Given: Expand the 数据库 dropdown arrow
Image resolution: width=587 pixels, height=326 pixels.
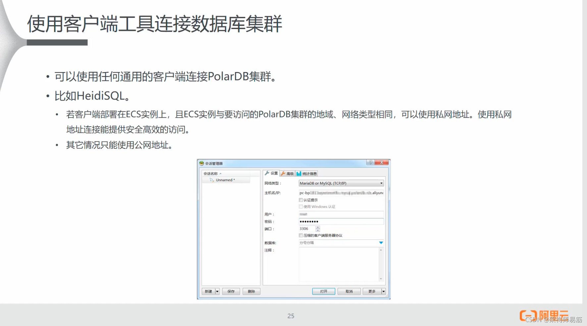Looking at the screenshot, I should pyautogui.click(x=381, y=243).
